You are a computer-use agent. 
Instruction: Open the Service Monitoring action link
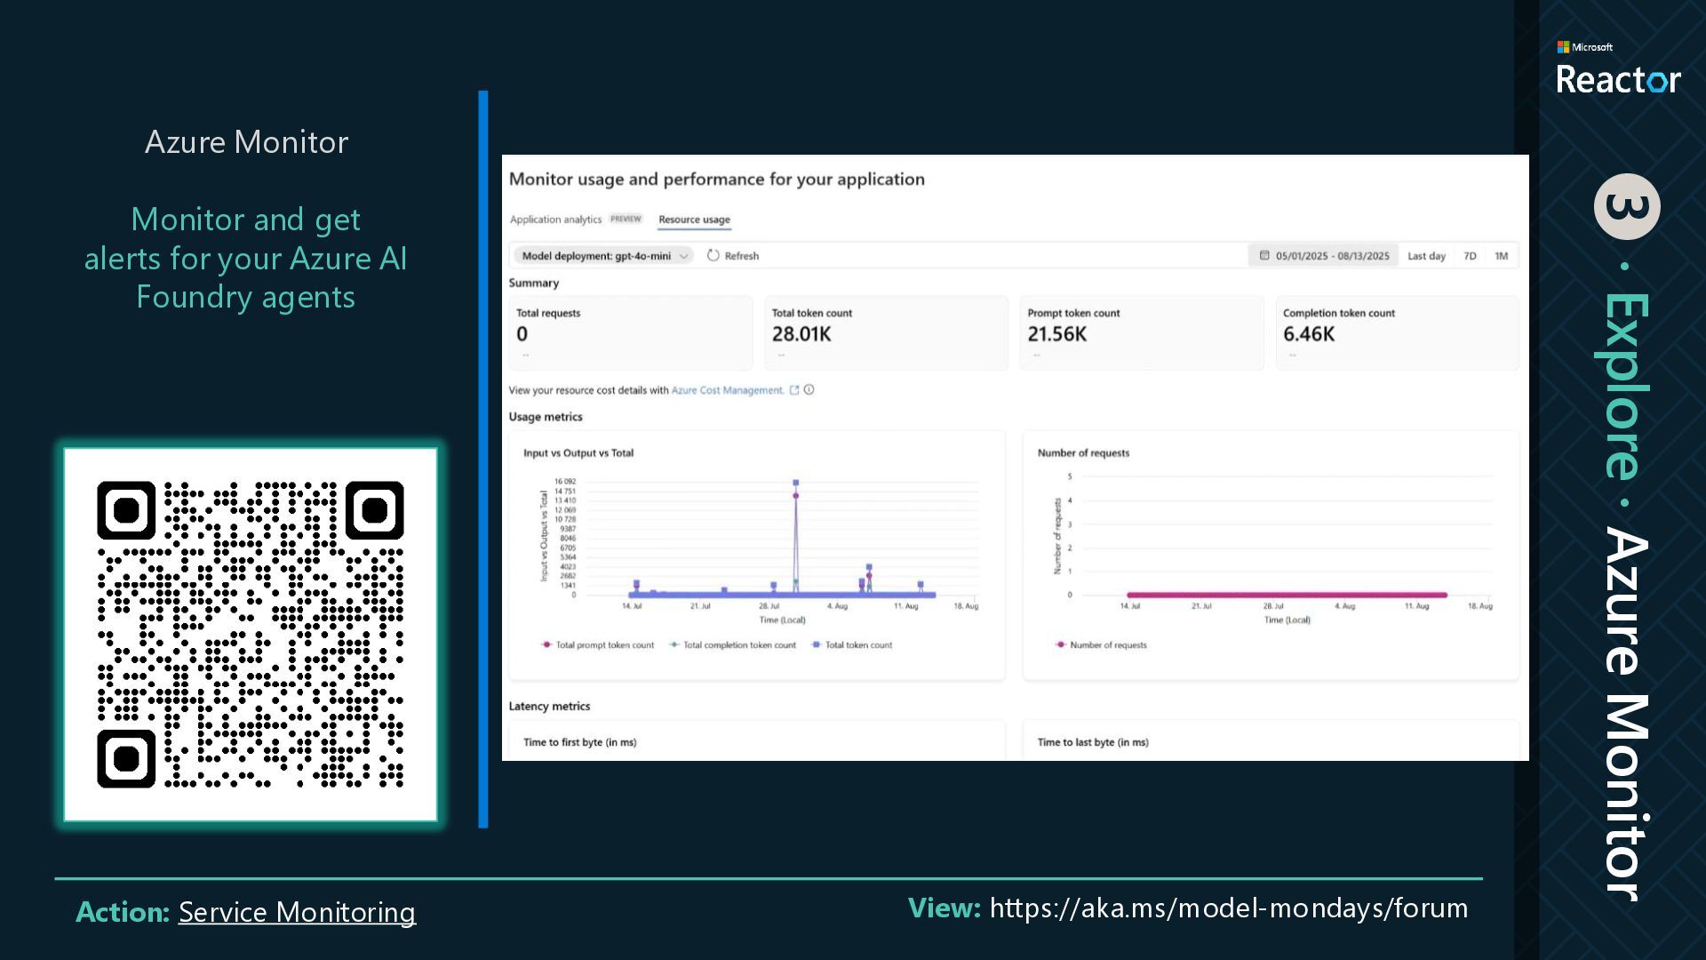click(x=297, y=912)
